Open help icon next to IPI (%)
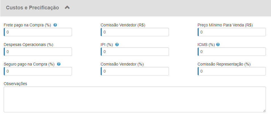The width and height of the screenshot is (271, 116). [117, 45]
